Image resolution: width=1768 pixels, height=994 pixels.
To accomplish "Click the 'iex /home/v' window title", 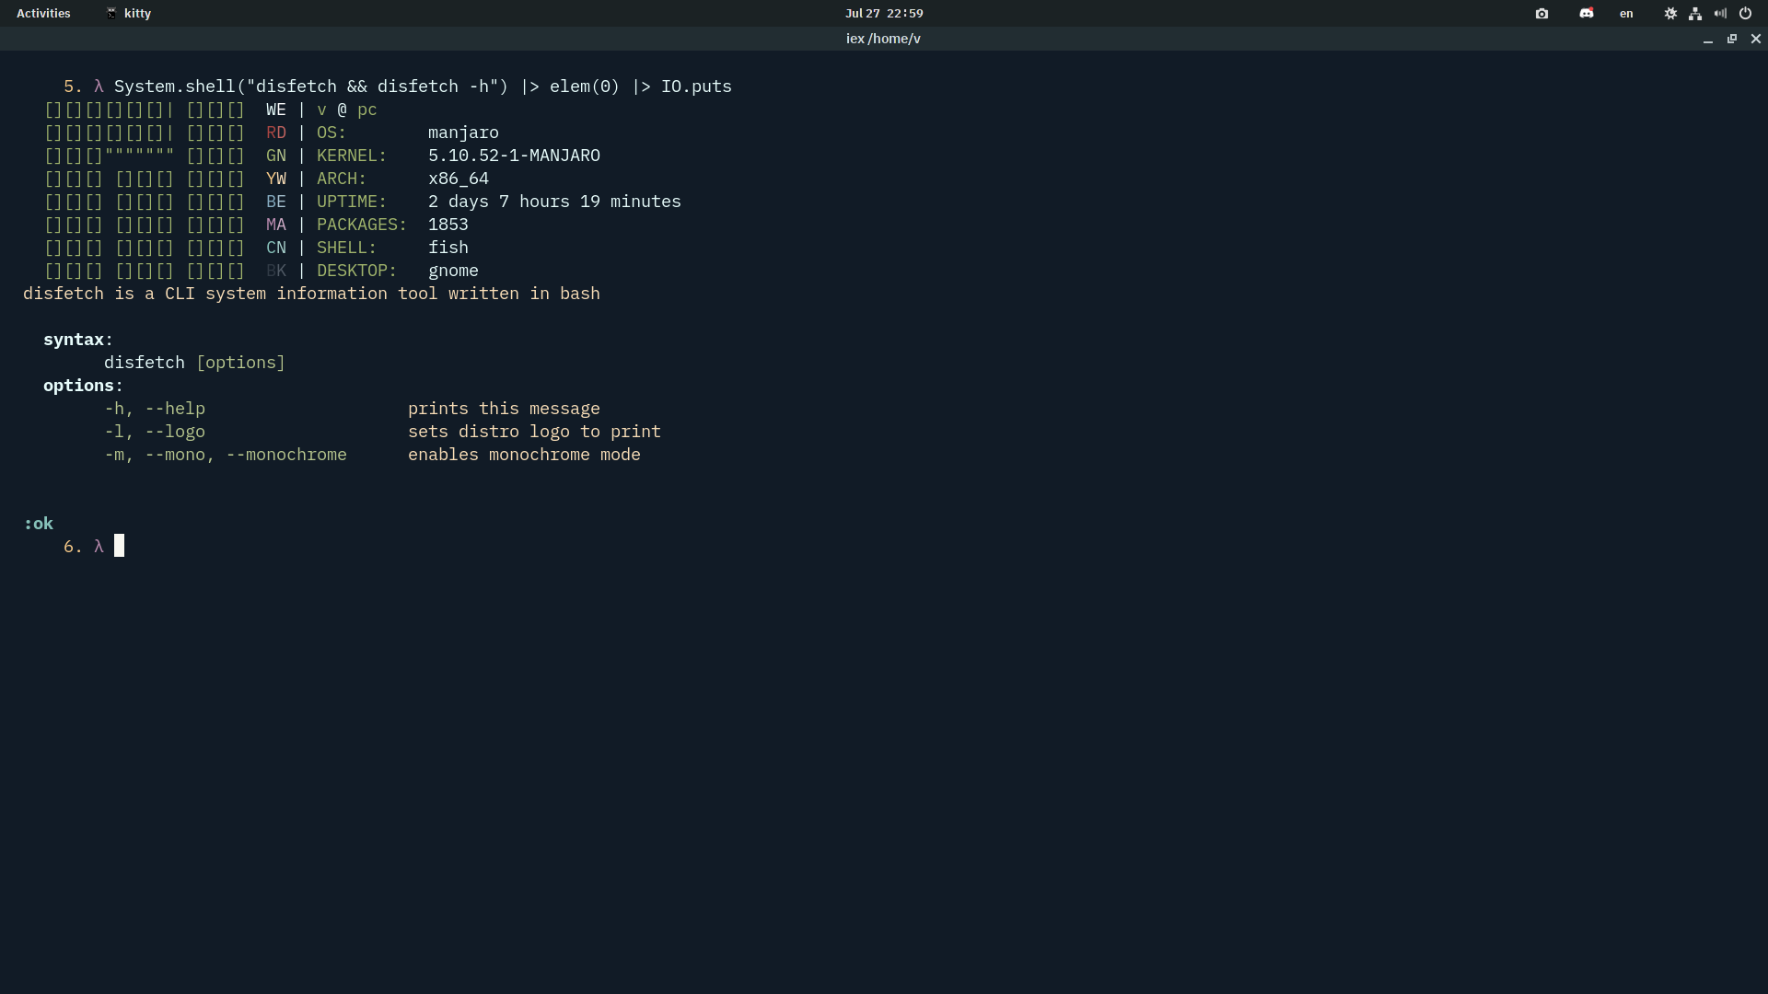I will (883, 39).
